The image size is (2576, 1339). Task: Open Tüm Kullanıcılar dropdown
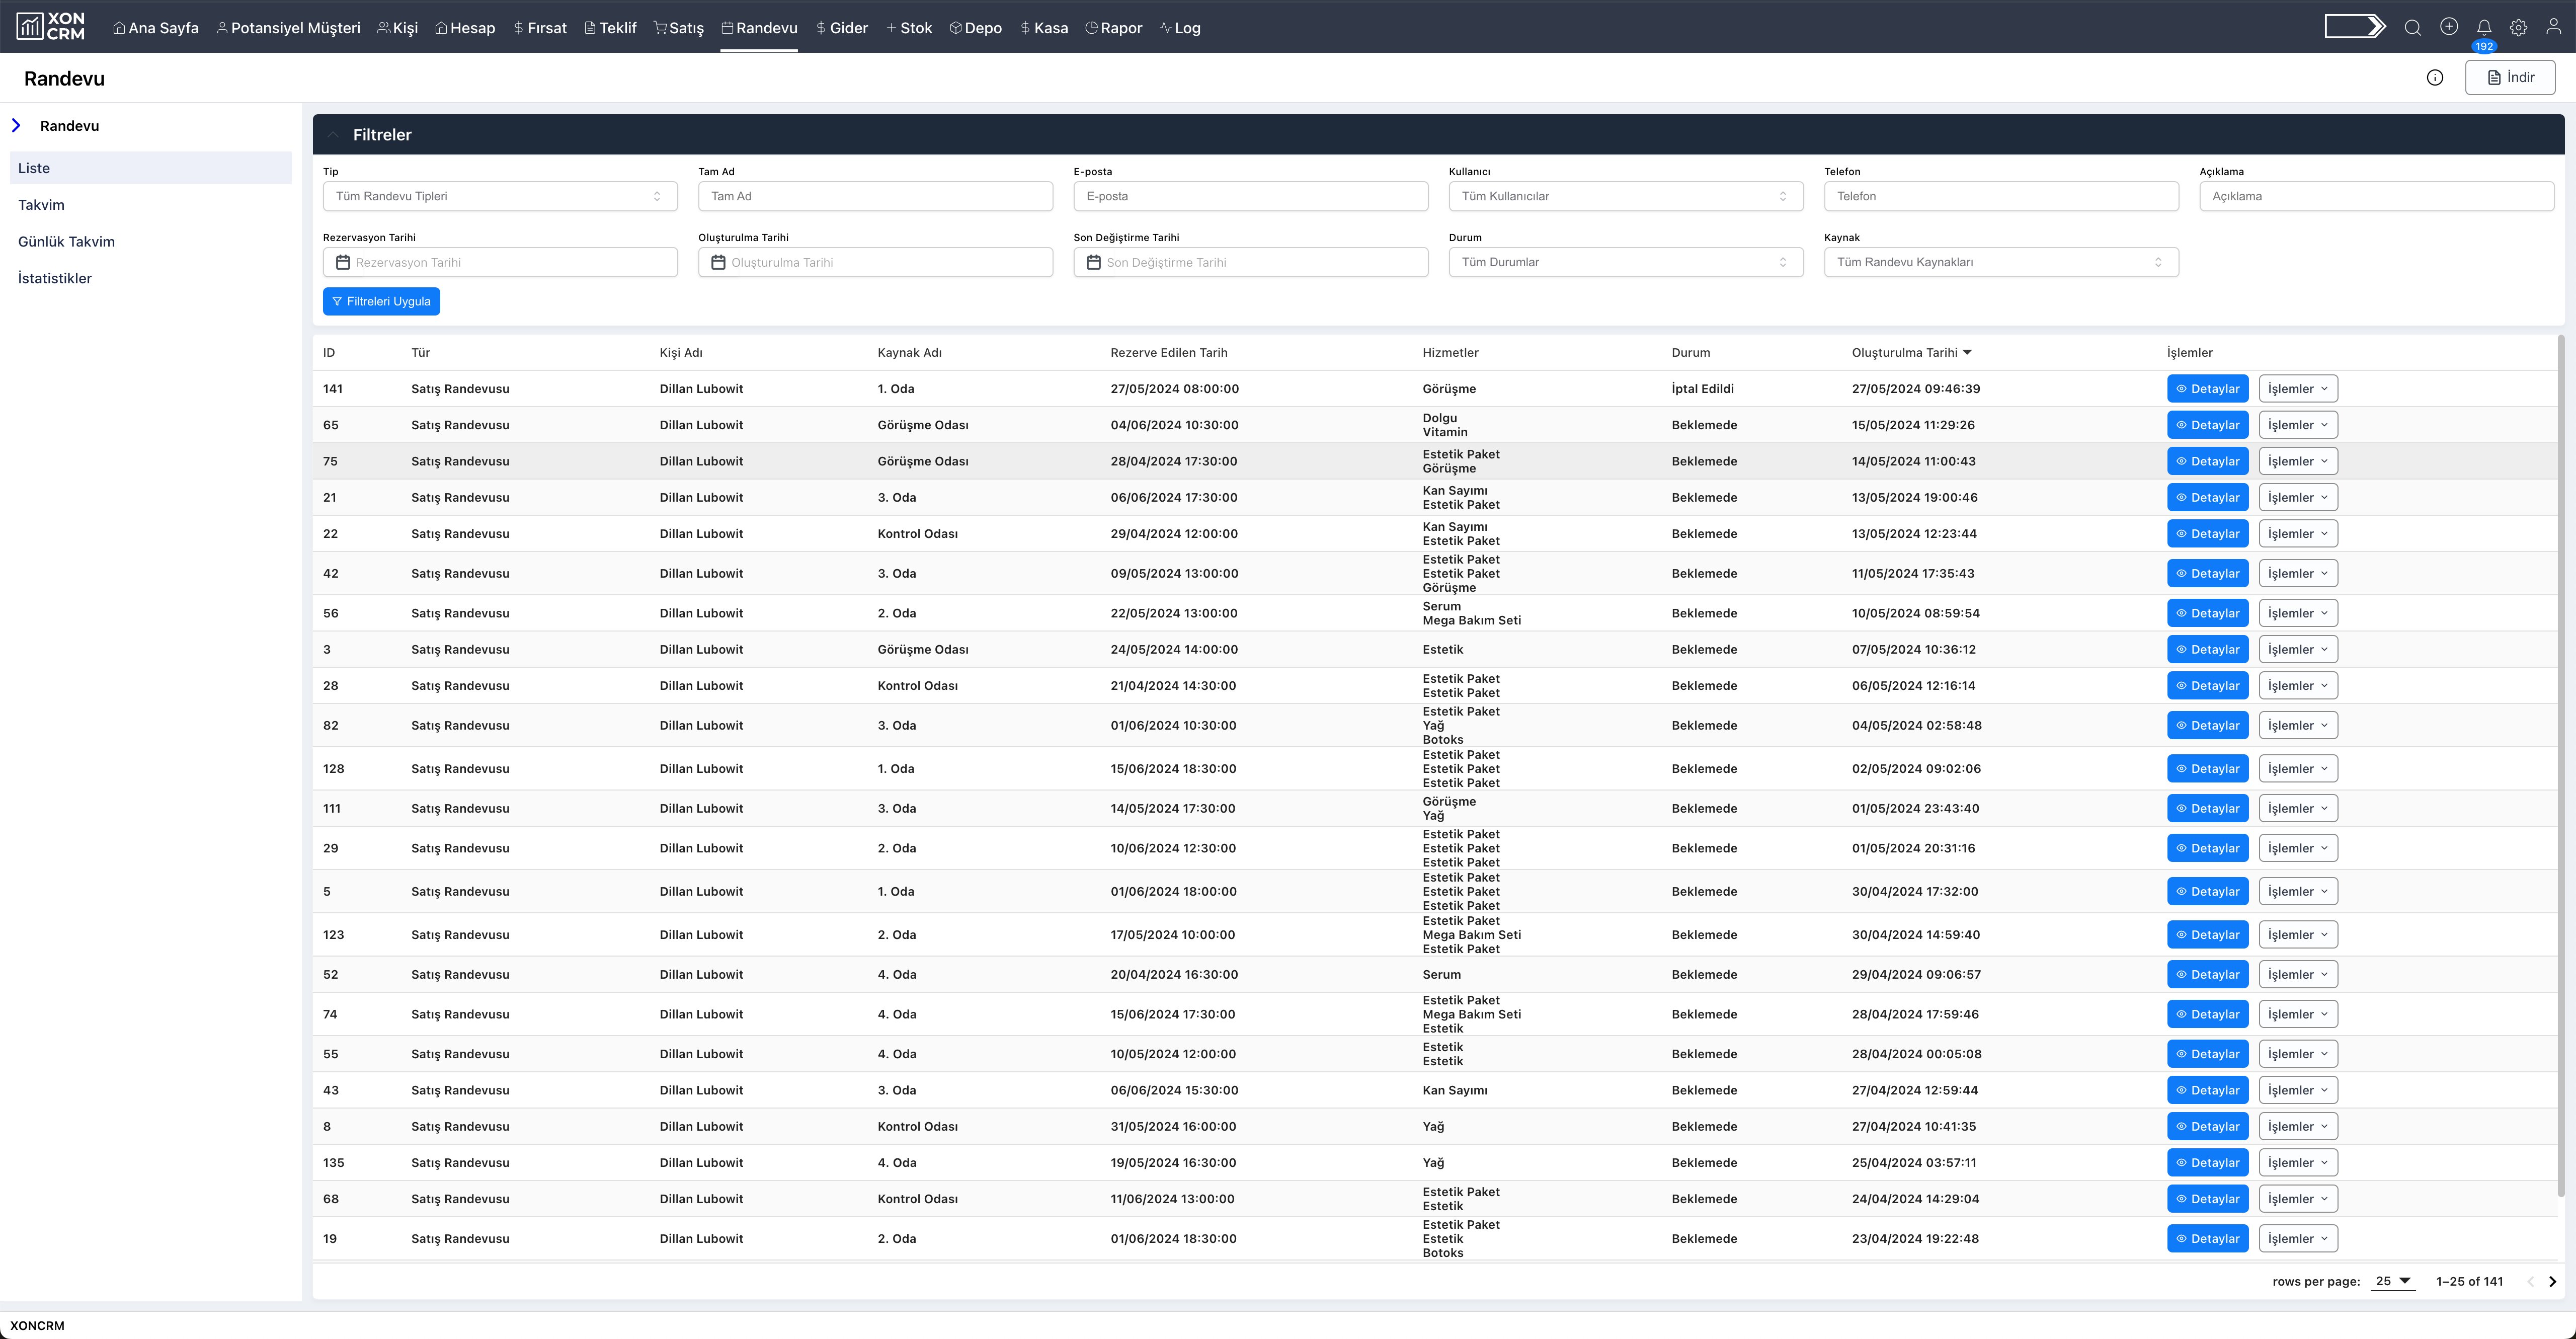pyautogui.click(x=1626, y=196)
